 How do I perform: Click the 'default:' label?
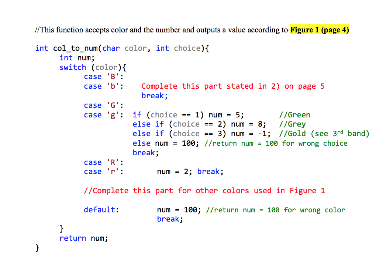(101, 210)
